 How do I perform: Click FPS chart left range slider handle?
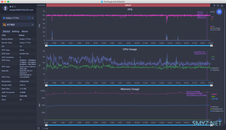coord(46,46)
